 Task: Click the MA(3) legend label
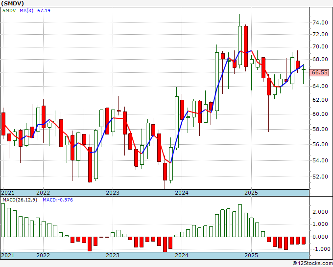tap(26, 11)
